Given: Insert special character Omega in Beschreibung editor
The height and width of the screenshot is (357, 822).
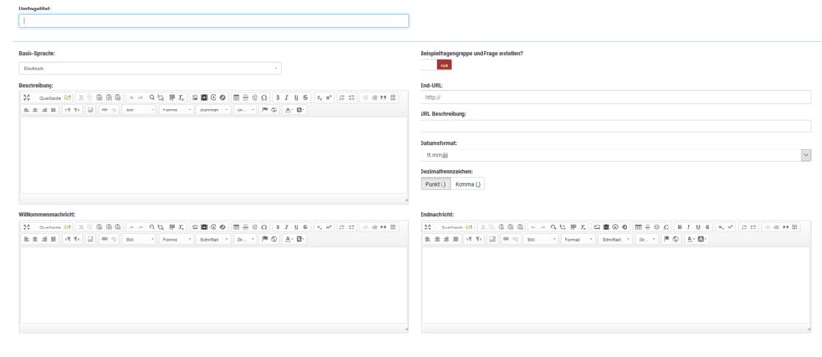Looking at the screenshot, I should (264, 97).
